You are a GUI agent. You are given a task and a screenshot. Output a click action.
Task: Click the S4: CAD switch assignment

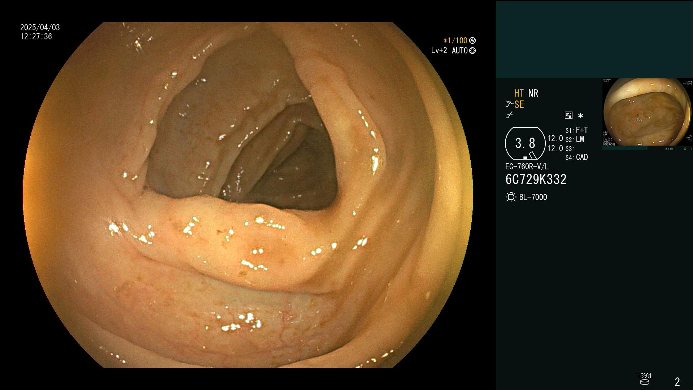click(577, 157)
